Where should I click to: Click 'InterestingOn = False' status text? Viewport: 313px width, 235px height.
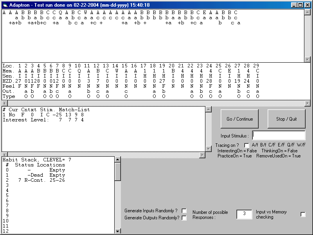237,151
